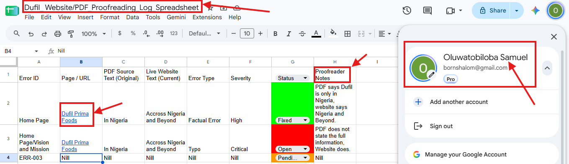
Task: Toggle bold formatting
Action: tap(275, 33)
